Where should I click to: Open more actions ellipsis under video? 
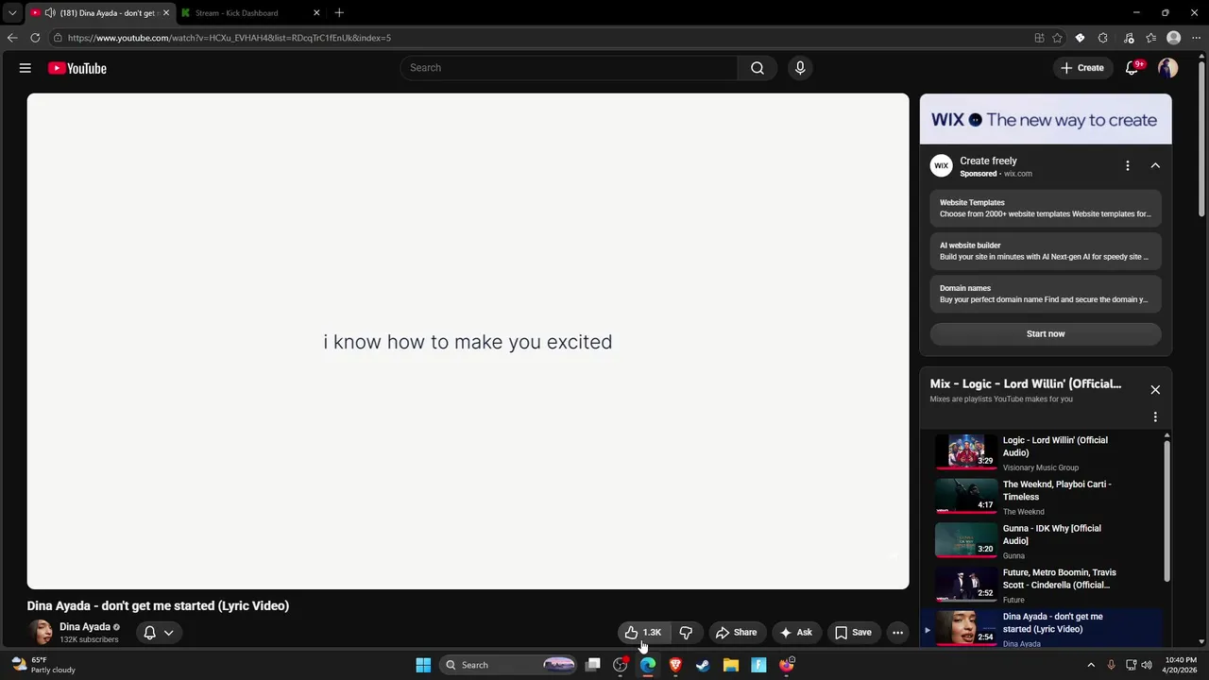898,633
